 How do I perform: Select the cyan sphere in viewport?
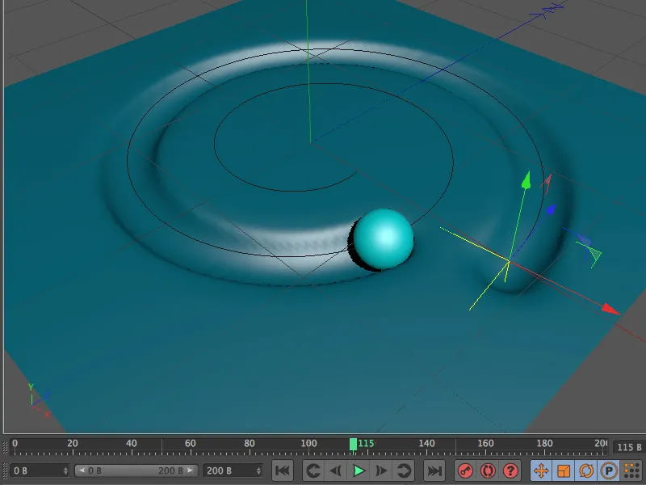[383, 238]
